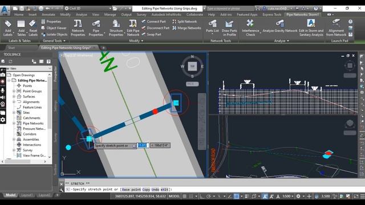This screenshot has height=205, width=365.
Task: Expand the Point Groups tree node
Action: click(14, 91)
